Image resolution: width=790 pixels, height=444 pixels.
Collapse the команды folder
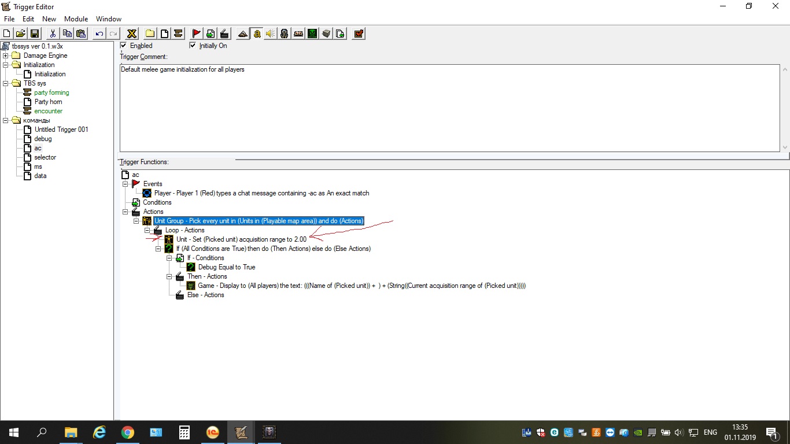[6, 120]
